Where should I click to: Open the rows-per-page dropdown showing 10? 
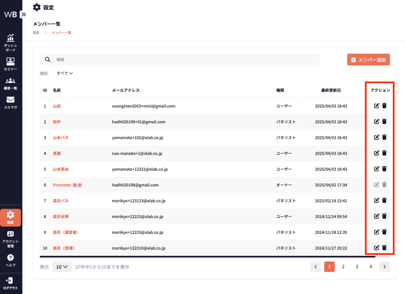click(x=62, y=267)
